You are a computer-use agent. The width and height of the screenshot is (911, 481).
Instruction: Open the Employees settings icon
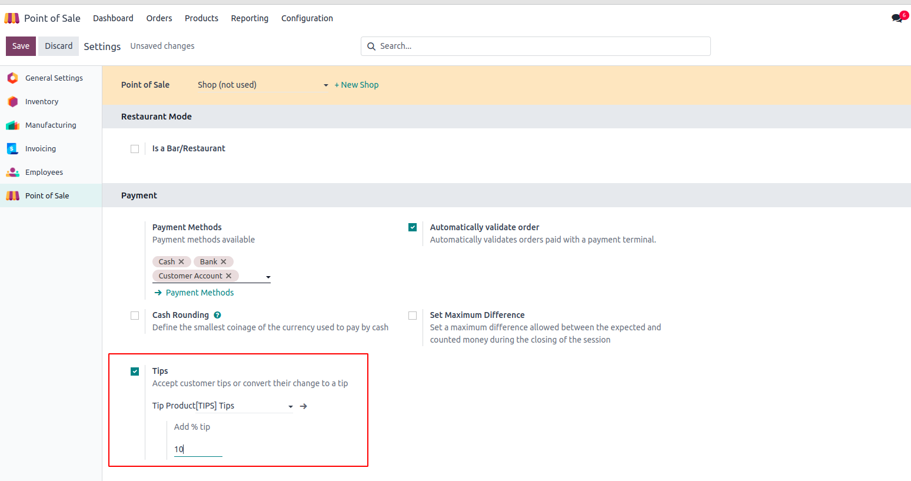pos(12,172)
